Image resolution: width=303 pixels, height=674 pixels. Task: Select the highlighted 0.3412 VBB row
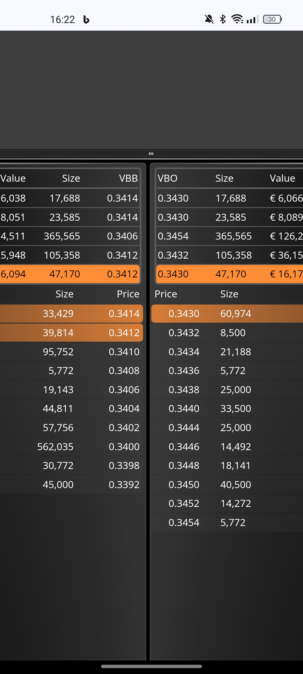coord(70,274)
